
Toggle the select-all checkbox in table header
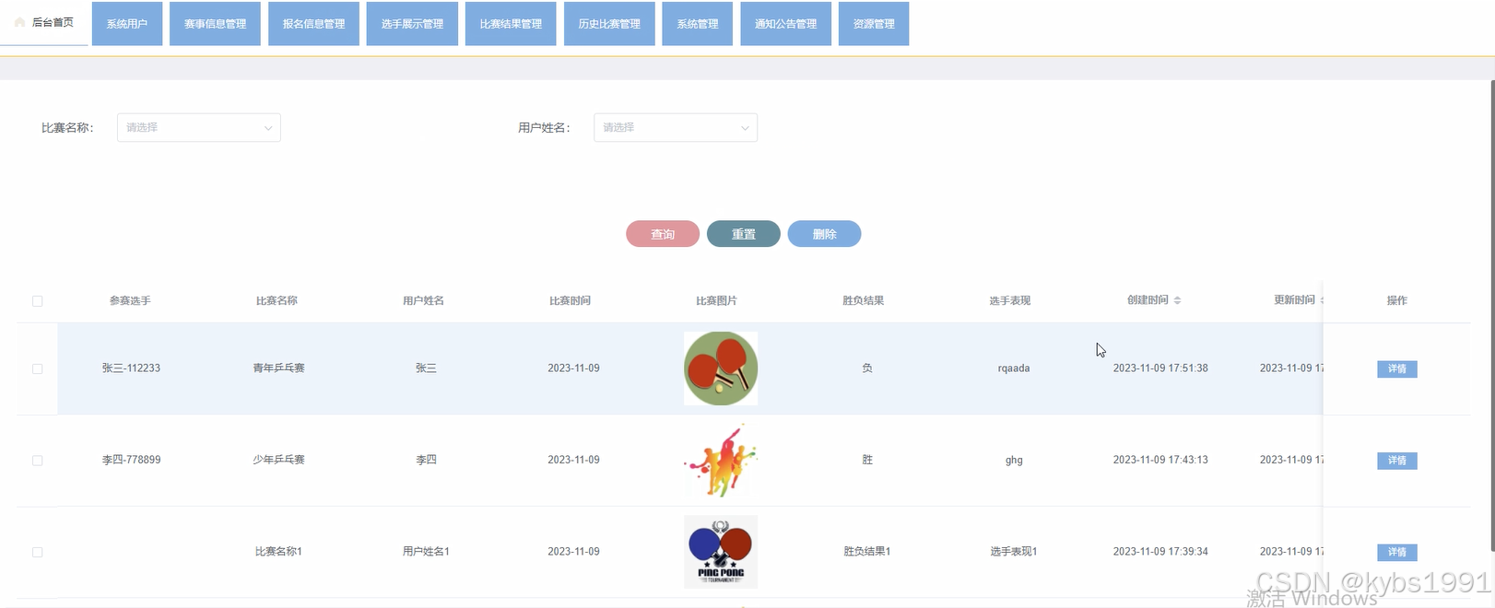pyautogui.click(x=38, y=301)
